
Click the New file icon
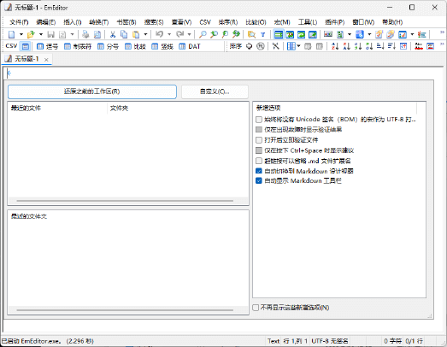(x=12, y=34)
